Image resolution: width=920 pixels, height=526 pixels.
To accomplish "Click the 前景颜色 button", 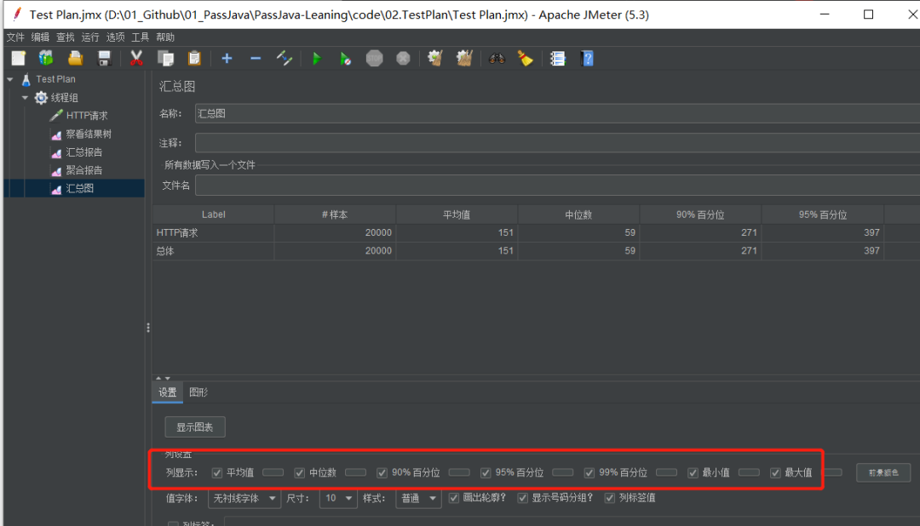I will pos(883,472).
